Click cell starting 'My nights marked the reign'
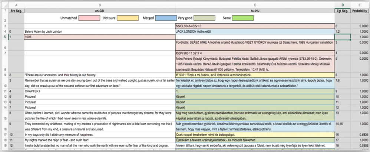 [x=100, y=140]
